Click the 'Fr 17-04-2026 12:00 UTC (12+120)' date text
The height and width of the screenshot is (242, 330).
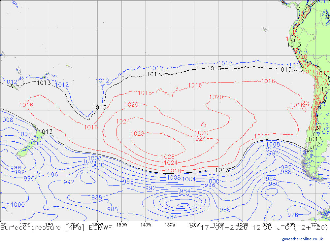coord(258,228)
